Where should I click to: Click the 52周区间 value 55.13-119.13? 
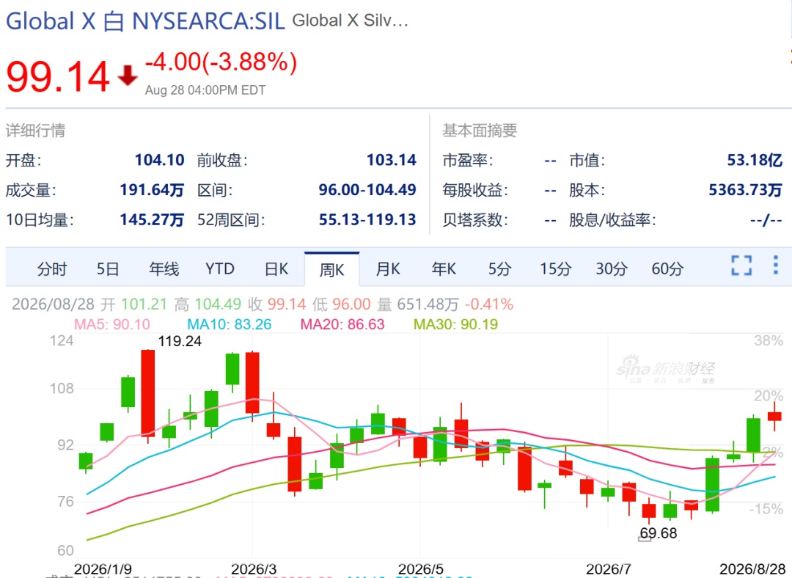[367, 220]
